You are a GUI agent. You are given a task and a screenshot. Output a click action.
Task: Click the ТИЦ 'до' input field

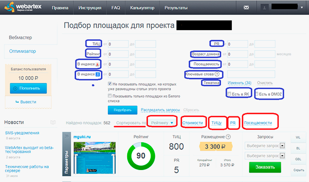[145, 44]
